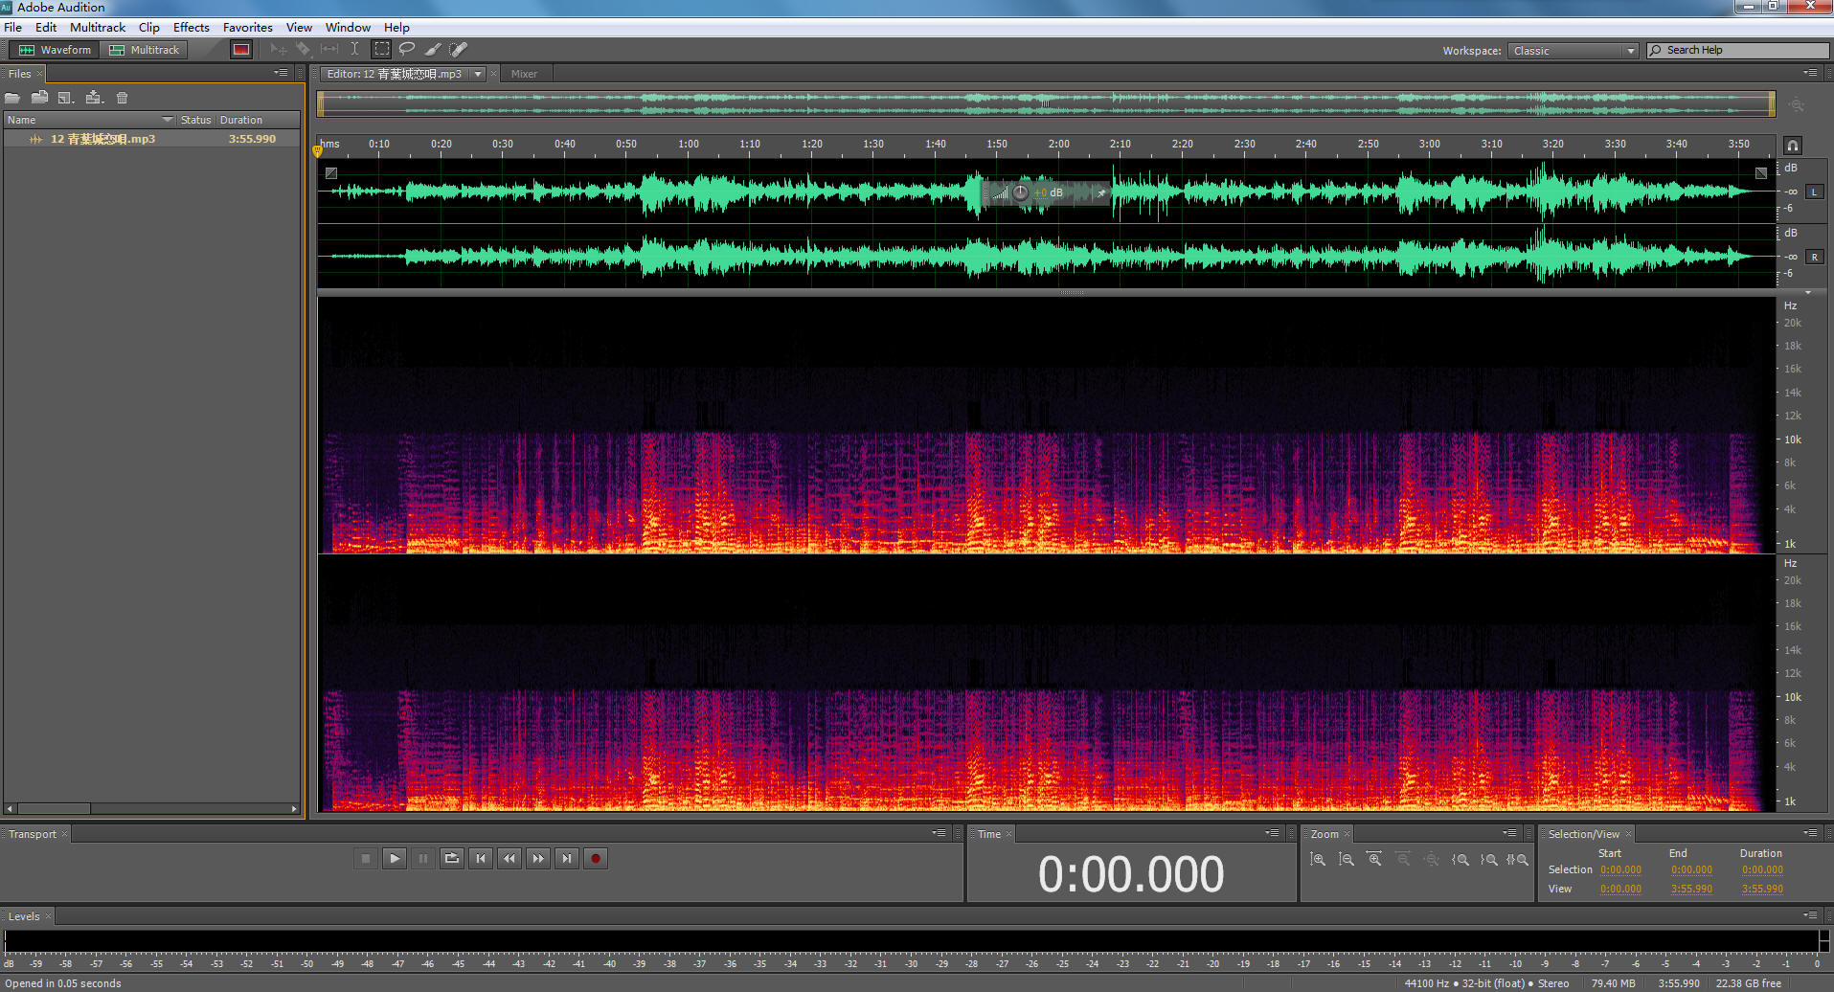Open the Effects menu
Viewport: 1834px width, 992px height.
click(192, 27)
